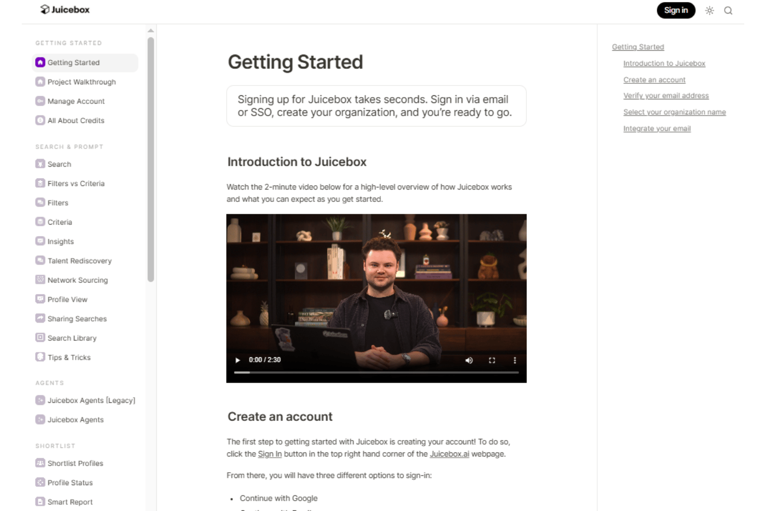Viewport: 766px width, 511px height.
Task: Click the Network Sourcing icon
Action: click(x=40, y=280)
